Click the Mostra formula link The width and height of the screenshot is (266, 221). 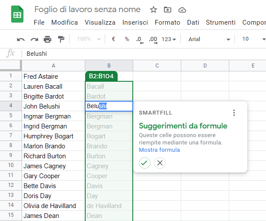[159, 150]
